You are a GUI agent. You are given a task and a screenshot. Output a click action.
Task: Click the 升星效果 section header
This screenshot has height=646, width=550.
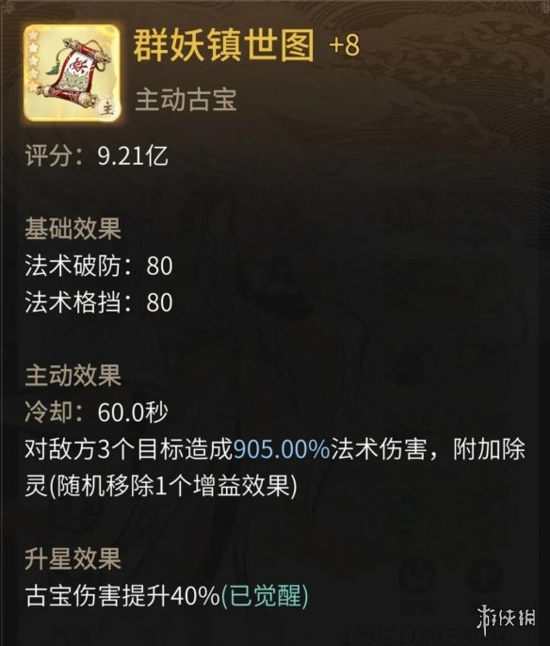[x=73, y=559]
